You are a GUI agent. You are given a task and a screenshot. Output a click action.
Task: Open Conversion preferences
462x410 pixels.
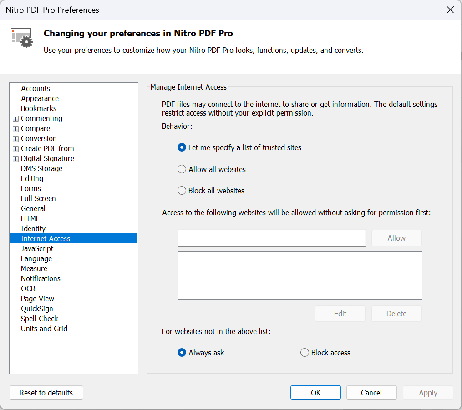39,138
